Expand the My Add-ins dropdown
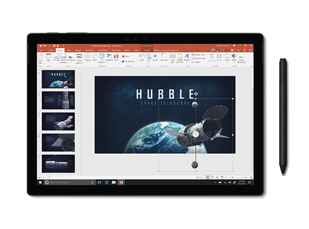 click(129, 61)
